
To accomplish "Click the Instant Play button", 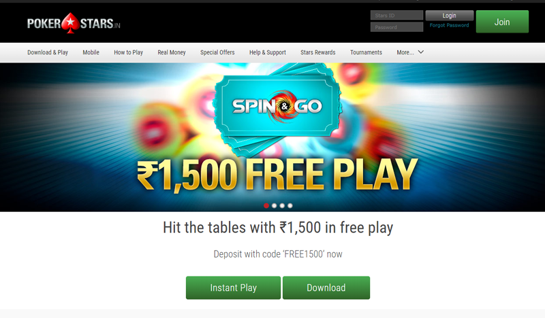I will [233, 288].
